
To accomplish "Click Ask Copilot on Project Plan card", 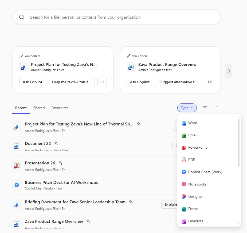I will (33, 82).
